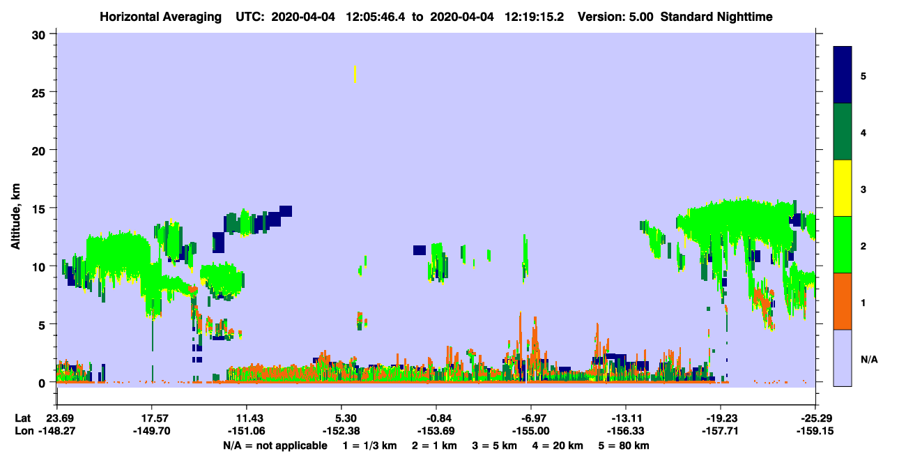906x465 pixels.
Task: Click the longitude value -152.38
Action: [x=341, y=432]
